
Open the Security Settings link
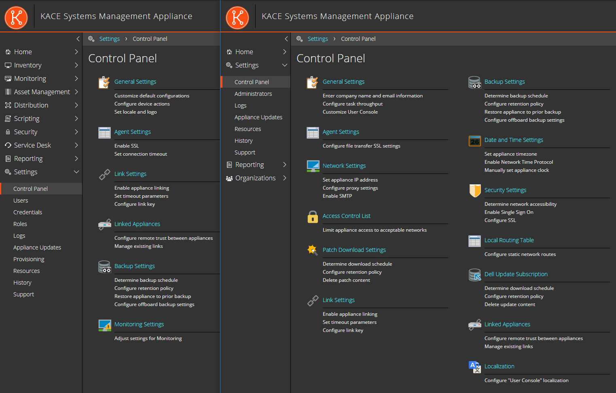coord(506,190)
